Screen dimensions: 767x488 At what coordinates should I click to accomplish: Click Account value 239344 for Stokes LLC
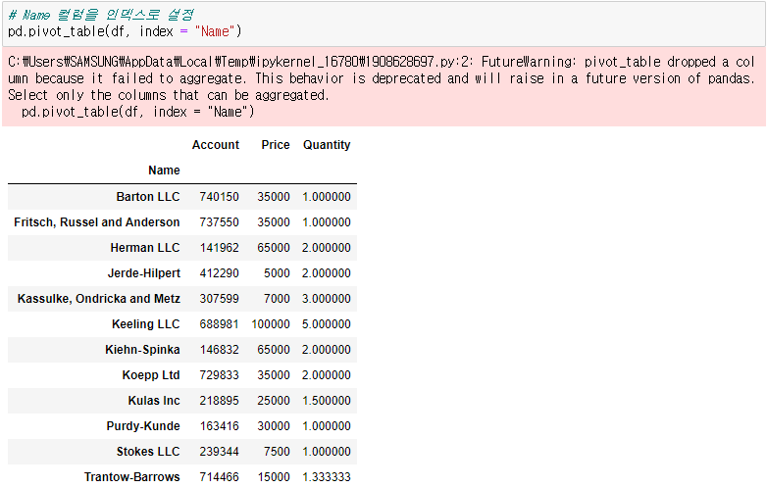pyautogui.click(x=219, y=452)
